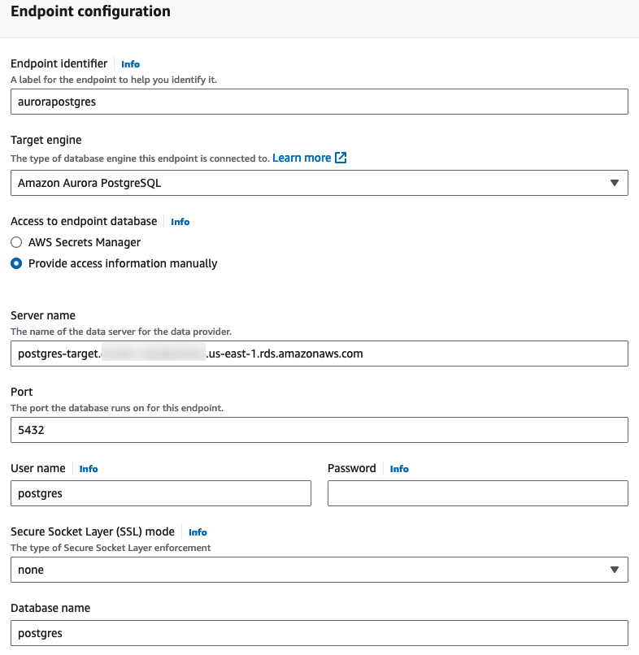Screen dimensions: 639x655
Task: Click the Info link beside User name
Action: coord(89,469)
